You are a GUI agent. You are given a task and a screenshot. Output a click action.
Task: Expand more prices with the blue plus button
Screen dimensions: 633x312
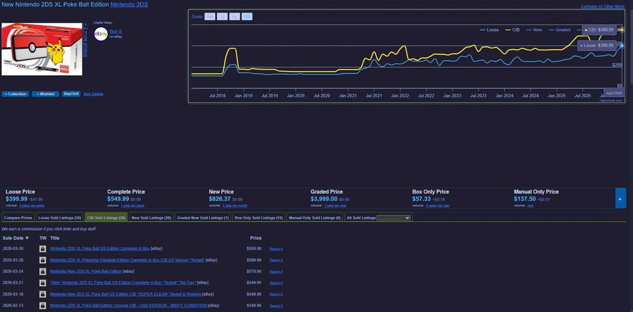[620, 198]
